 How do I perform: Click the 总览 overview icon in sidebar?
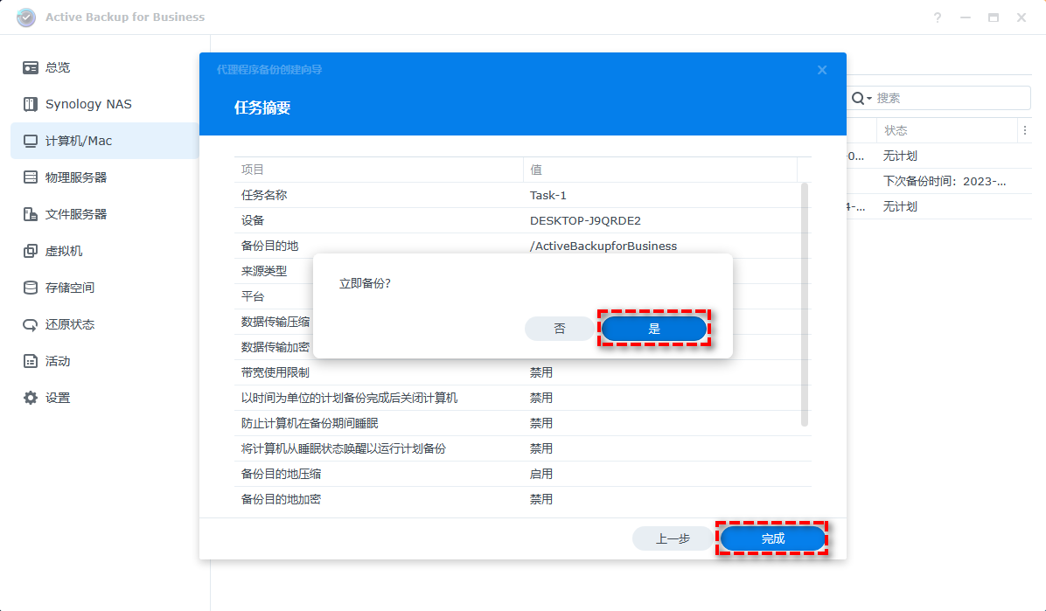pyautogui.click(x=31, y=67)
